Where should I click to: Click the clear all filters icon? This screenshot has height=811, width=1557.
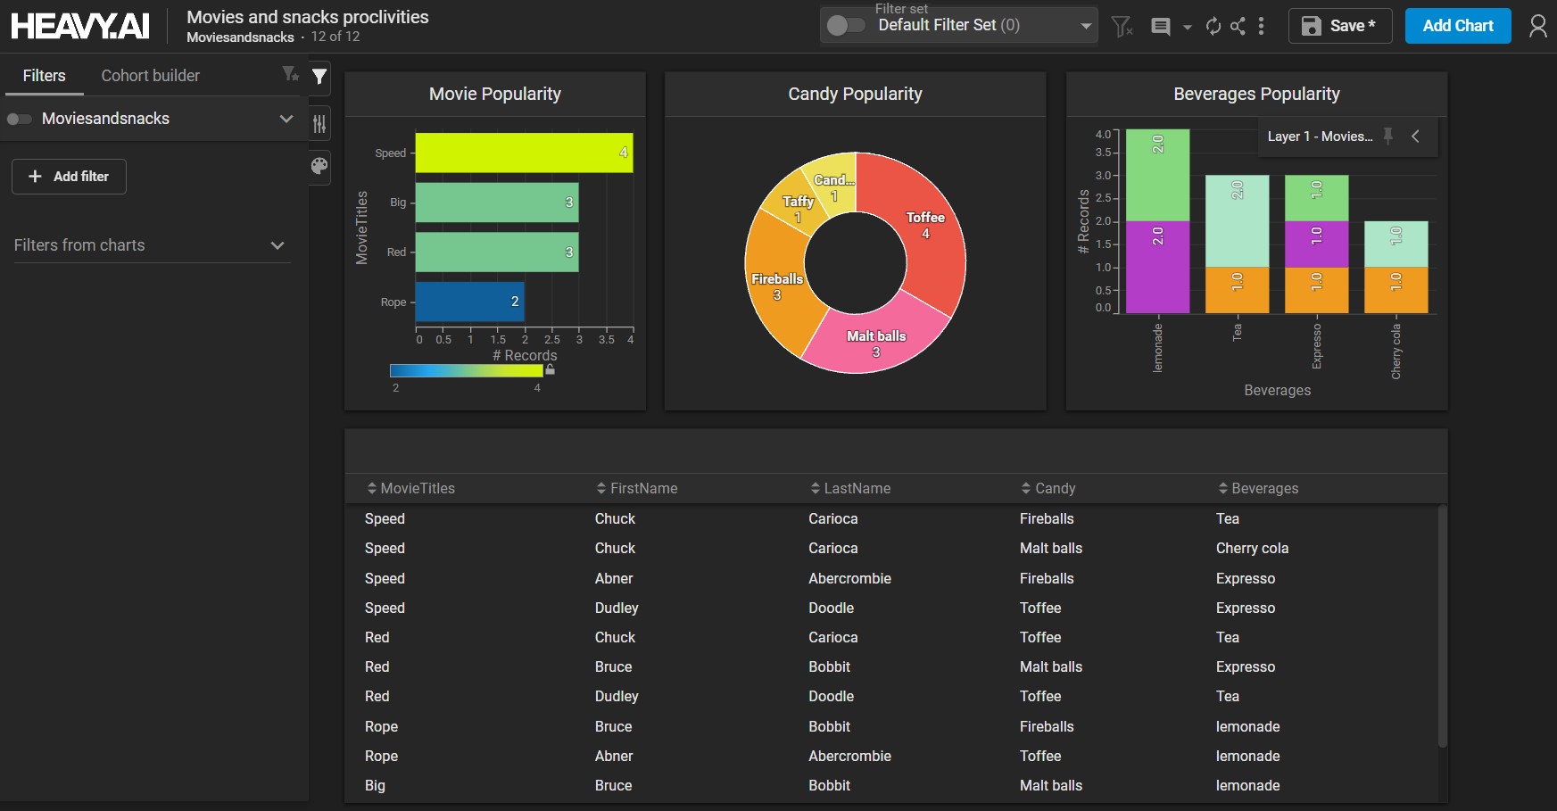(x=1122, y=27)
